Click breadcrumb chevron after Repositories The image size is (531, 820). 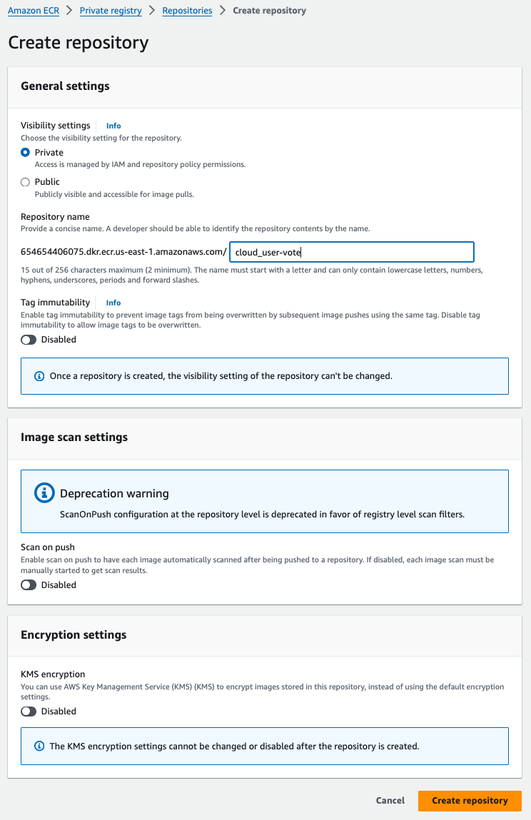223,11
